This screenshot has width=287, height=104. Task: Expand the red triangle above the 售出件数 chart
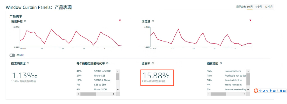tap(120, 20)
